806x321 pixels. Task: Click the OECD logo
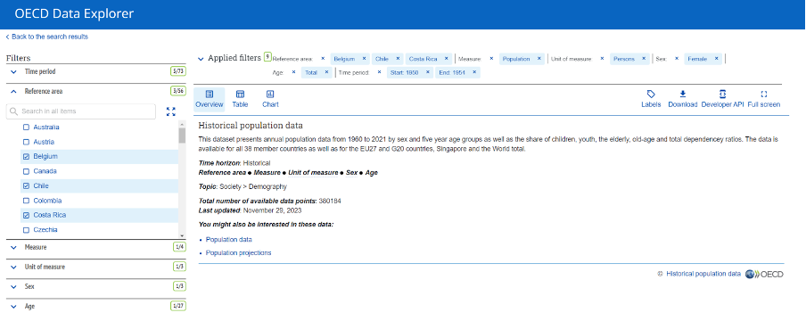pos(764,275)
